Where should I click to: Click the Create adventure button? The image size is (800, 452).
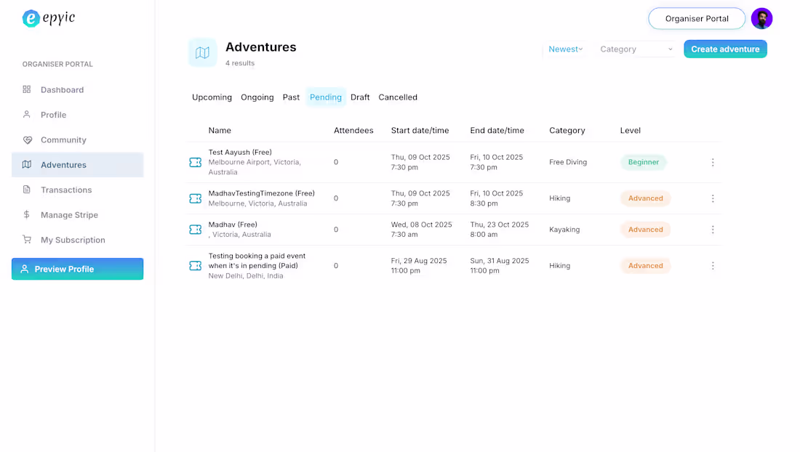(725, 49)
